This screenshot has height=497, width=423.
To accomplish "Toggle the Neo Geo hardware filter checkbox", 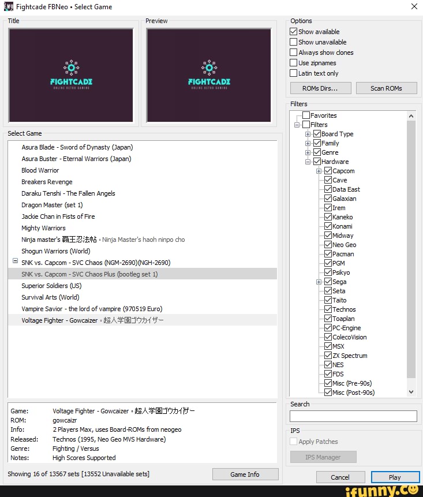I will coord(328,245).
